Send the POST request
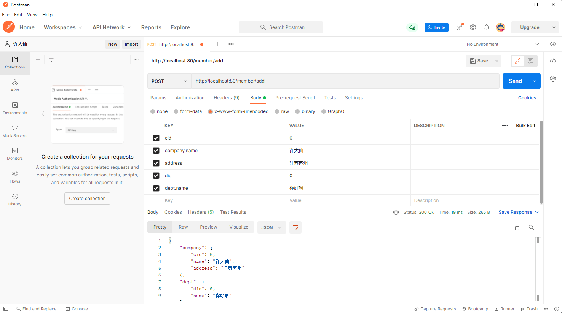Screen dimensions: 562x313 515,81
